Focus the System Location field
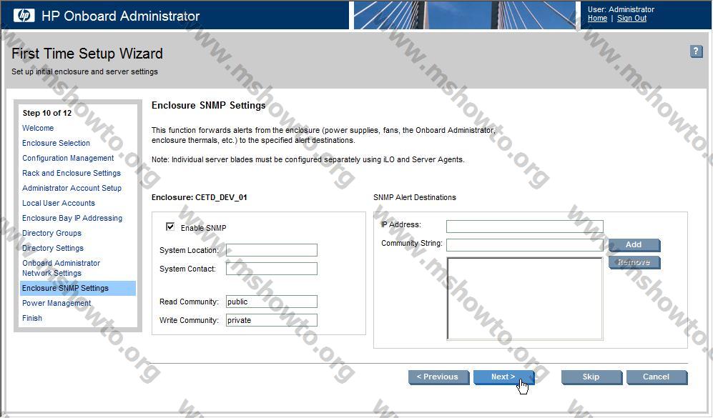Image resolution: width=713 pixels, height=418 pixels. point(272,250)
